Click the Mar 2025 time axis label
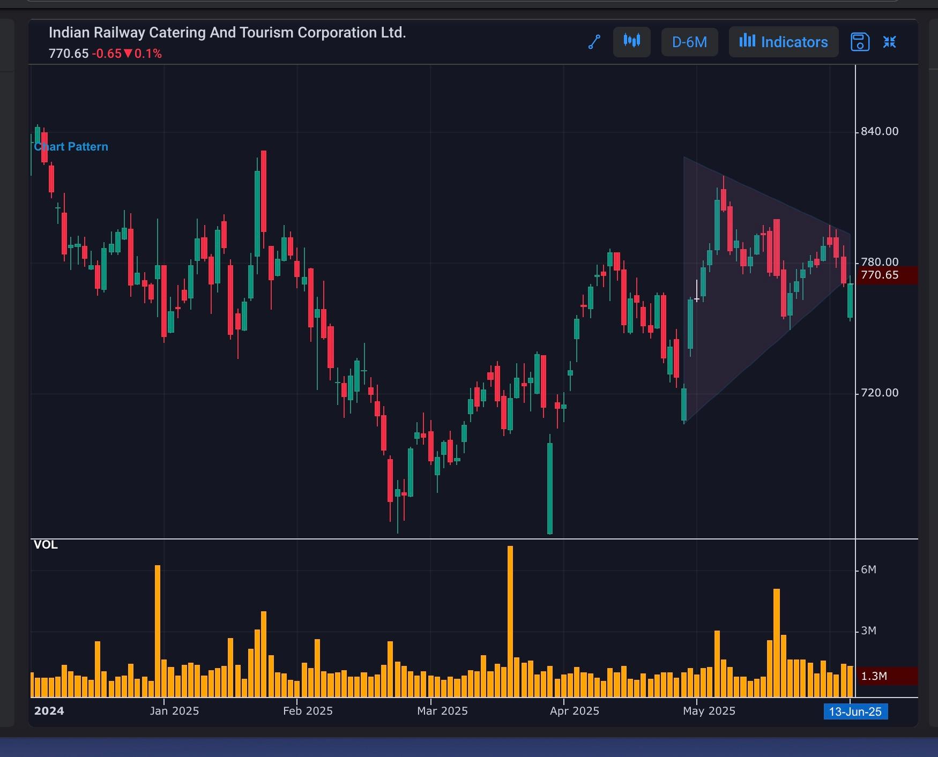 tap(442, 711)
